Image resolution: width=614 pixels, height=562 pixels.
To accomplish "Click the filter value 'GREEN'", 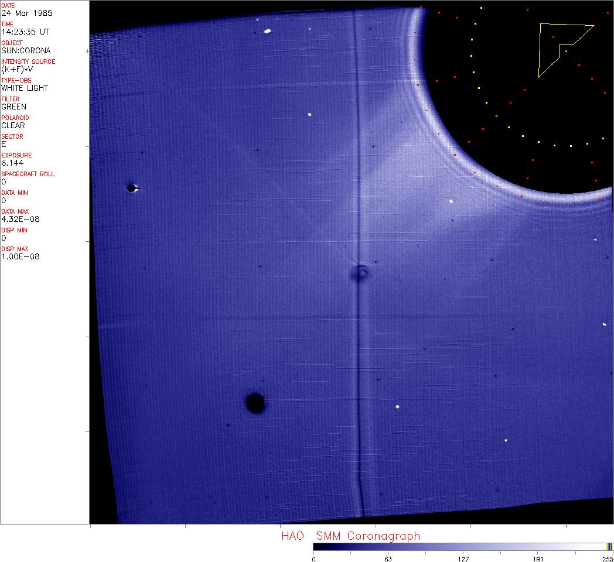I will click(x=14, y=107).
